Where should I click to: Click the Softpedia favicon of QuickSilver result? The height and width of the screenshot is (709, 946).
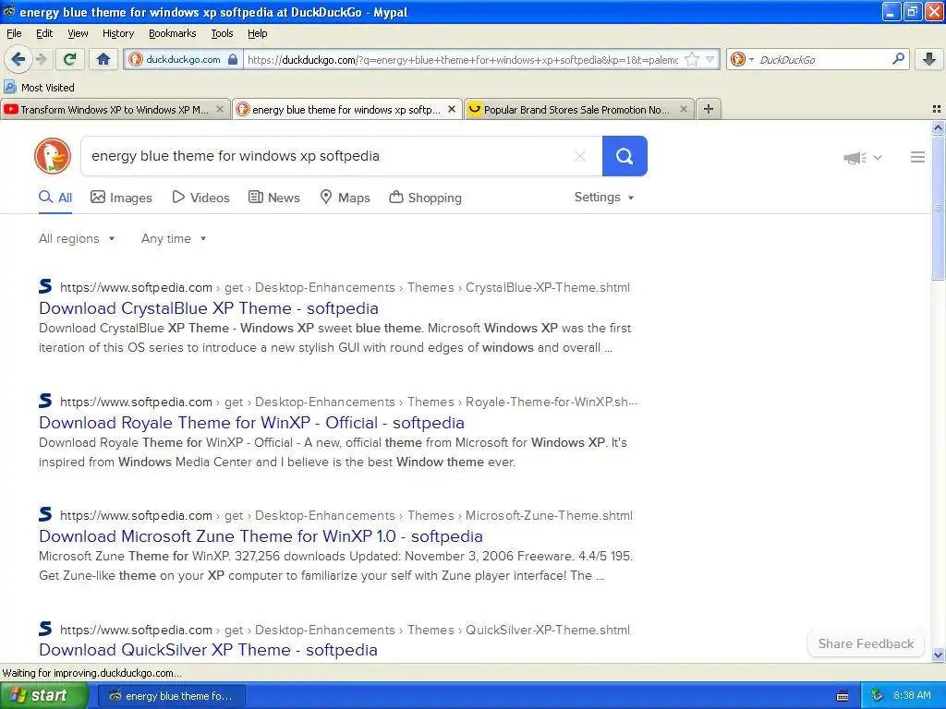45,628
